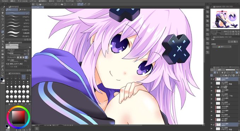240x131 pixels.
Task: Select the Move Layer tool
Action: tap(3, 19)
